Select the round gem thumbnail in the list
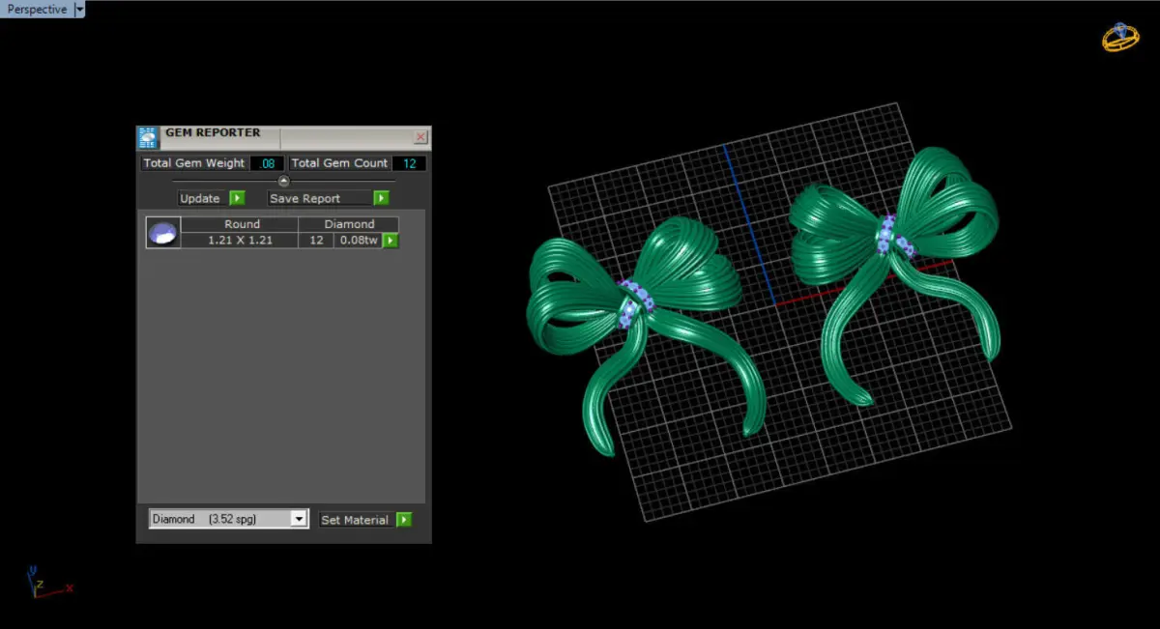Screen dimensions: 1160x629 (162, 233)
